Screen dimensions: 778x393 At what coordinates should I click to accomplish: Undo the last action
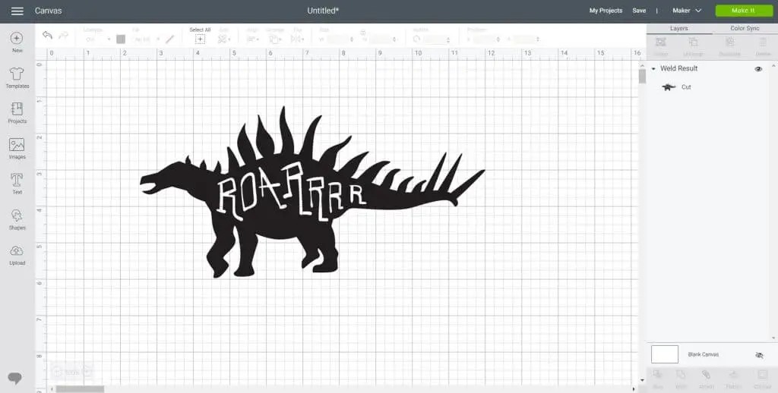(48, 35)
